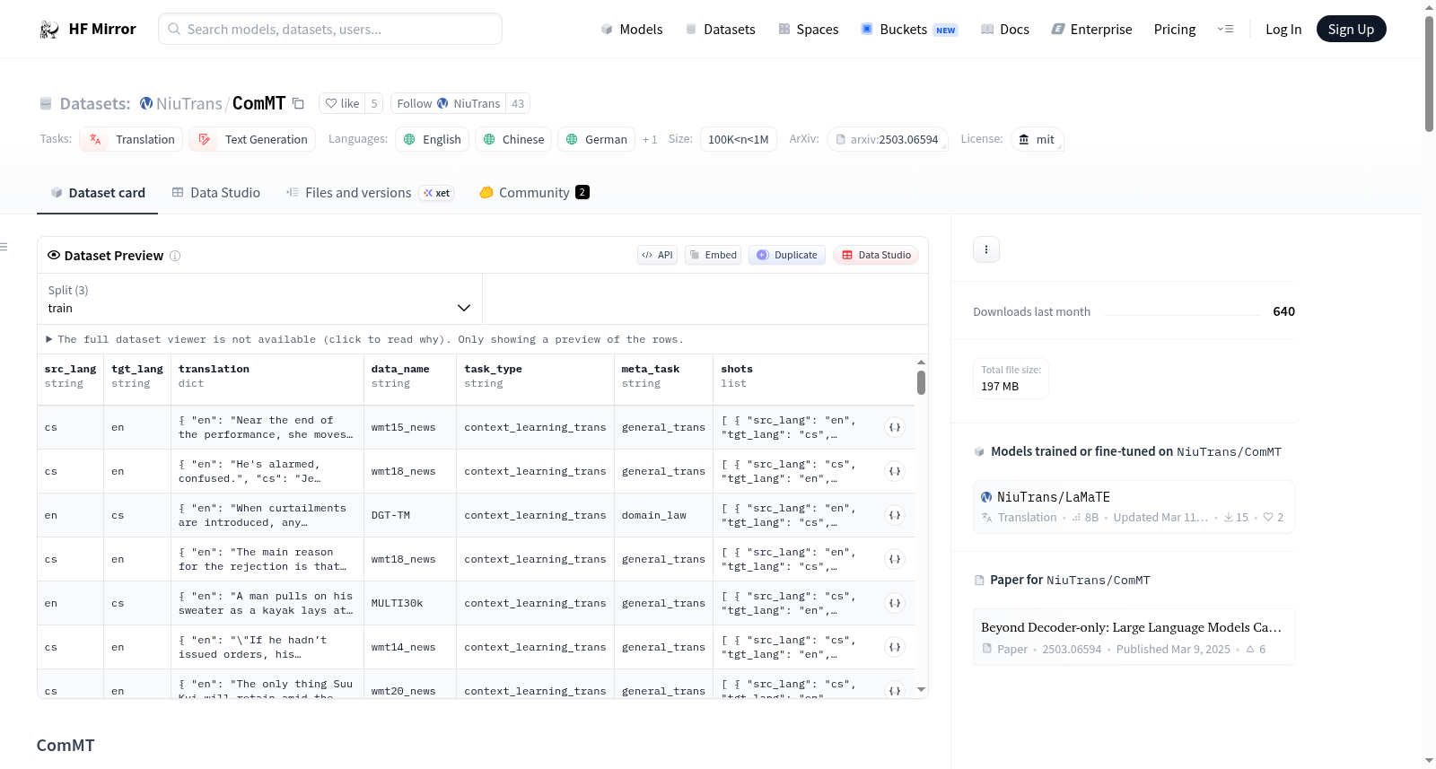The image size is (1436, 769).
Task: Select the Translation task tag
Action: tap(131, 139)
